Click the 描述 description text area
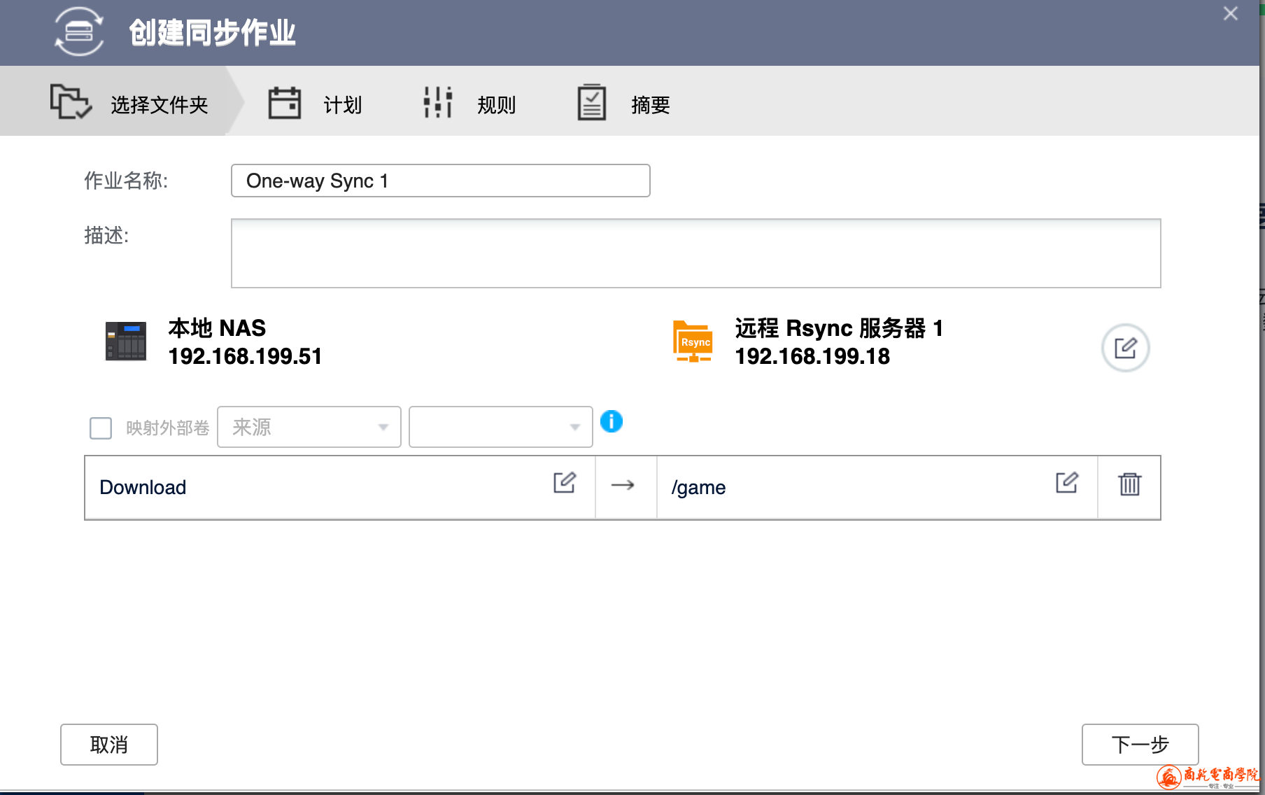1265x795 pixels. click(696, 253)
